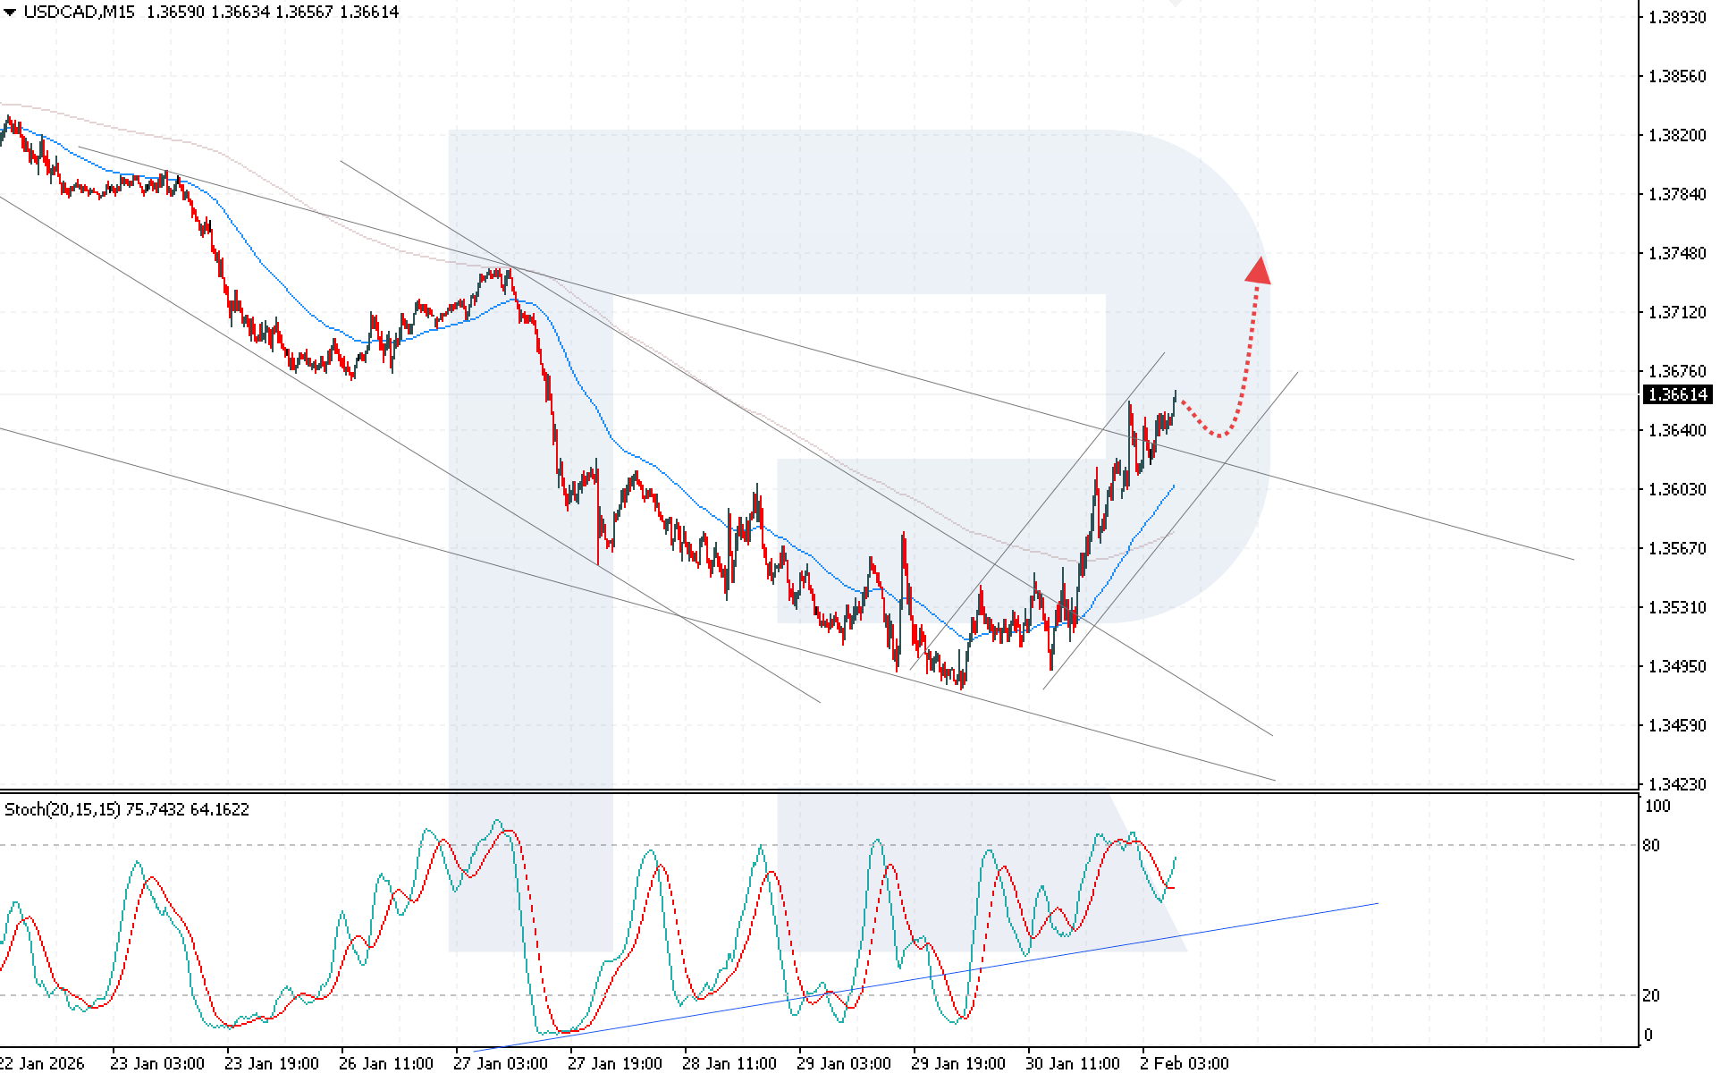Screen dimensions: 1720x1082
Task: Click the 29 Jan 19:00 time label
Action: tap(957, 1063)
